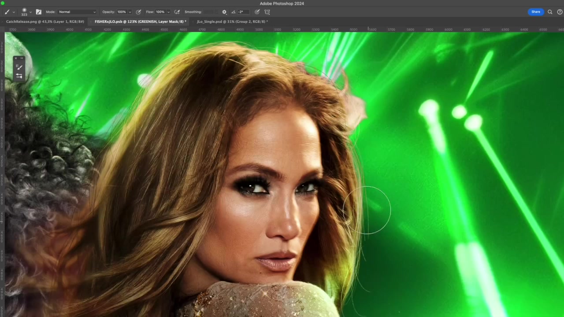Click the Smoothing label text

point(193,12)
